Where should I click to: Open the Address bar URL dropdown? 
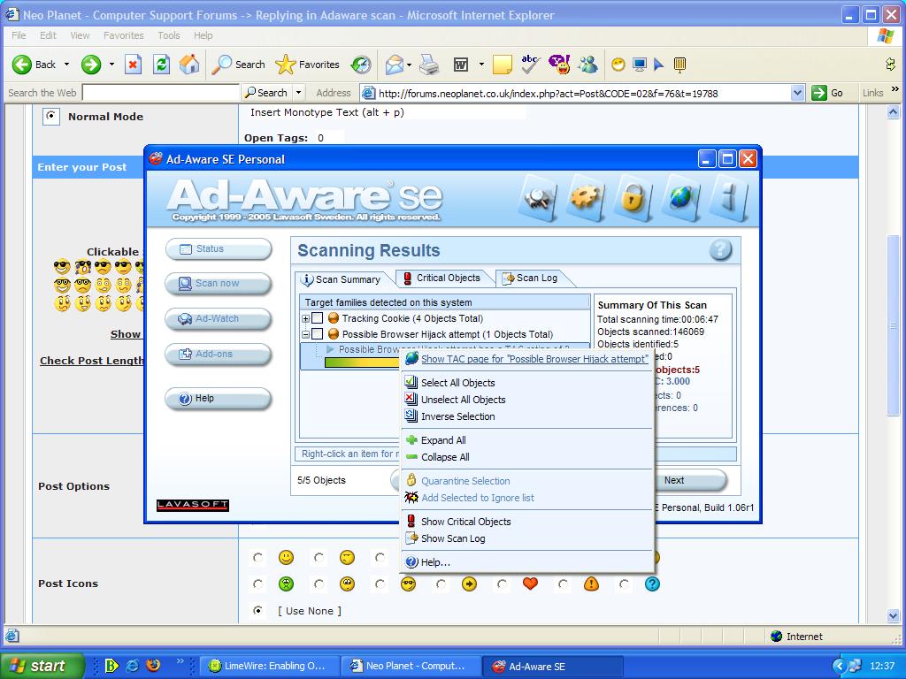[x=797, y=93]
